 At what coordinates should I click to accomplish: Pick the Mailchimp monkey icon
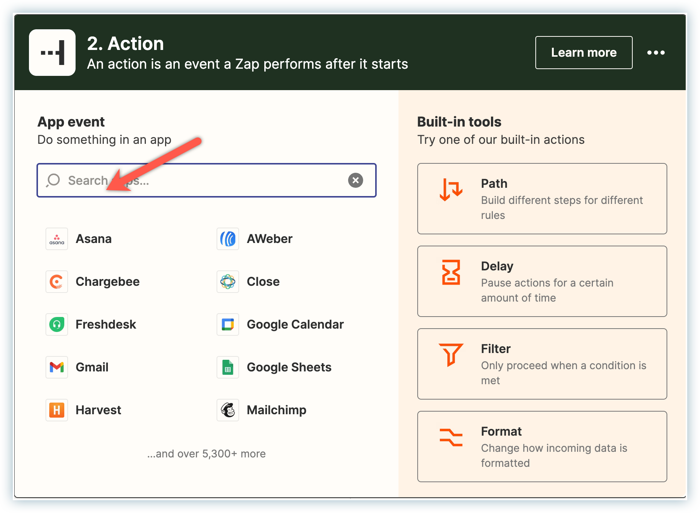pyautogui.click(x=228, y=410)
